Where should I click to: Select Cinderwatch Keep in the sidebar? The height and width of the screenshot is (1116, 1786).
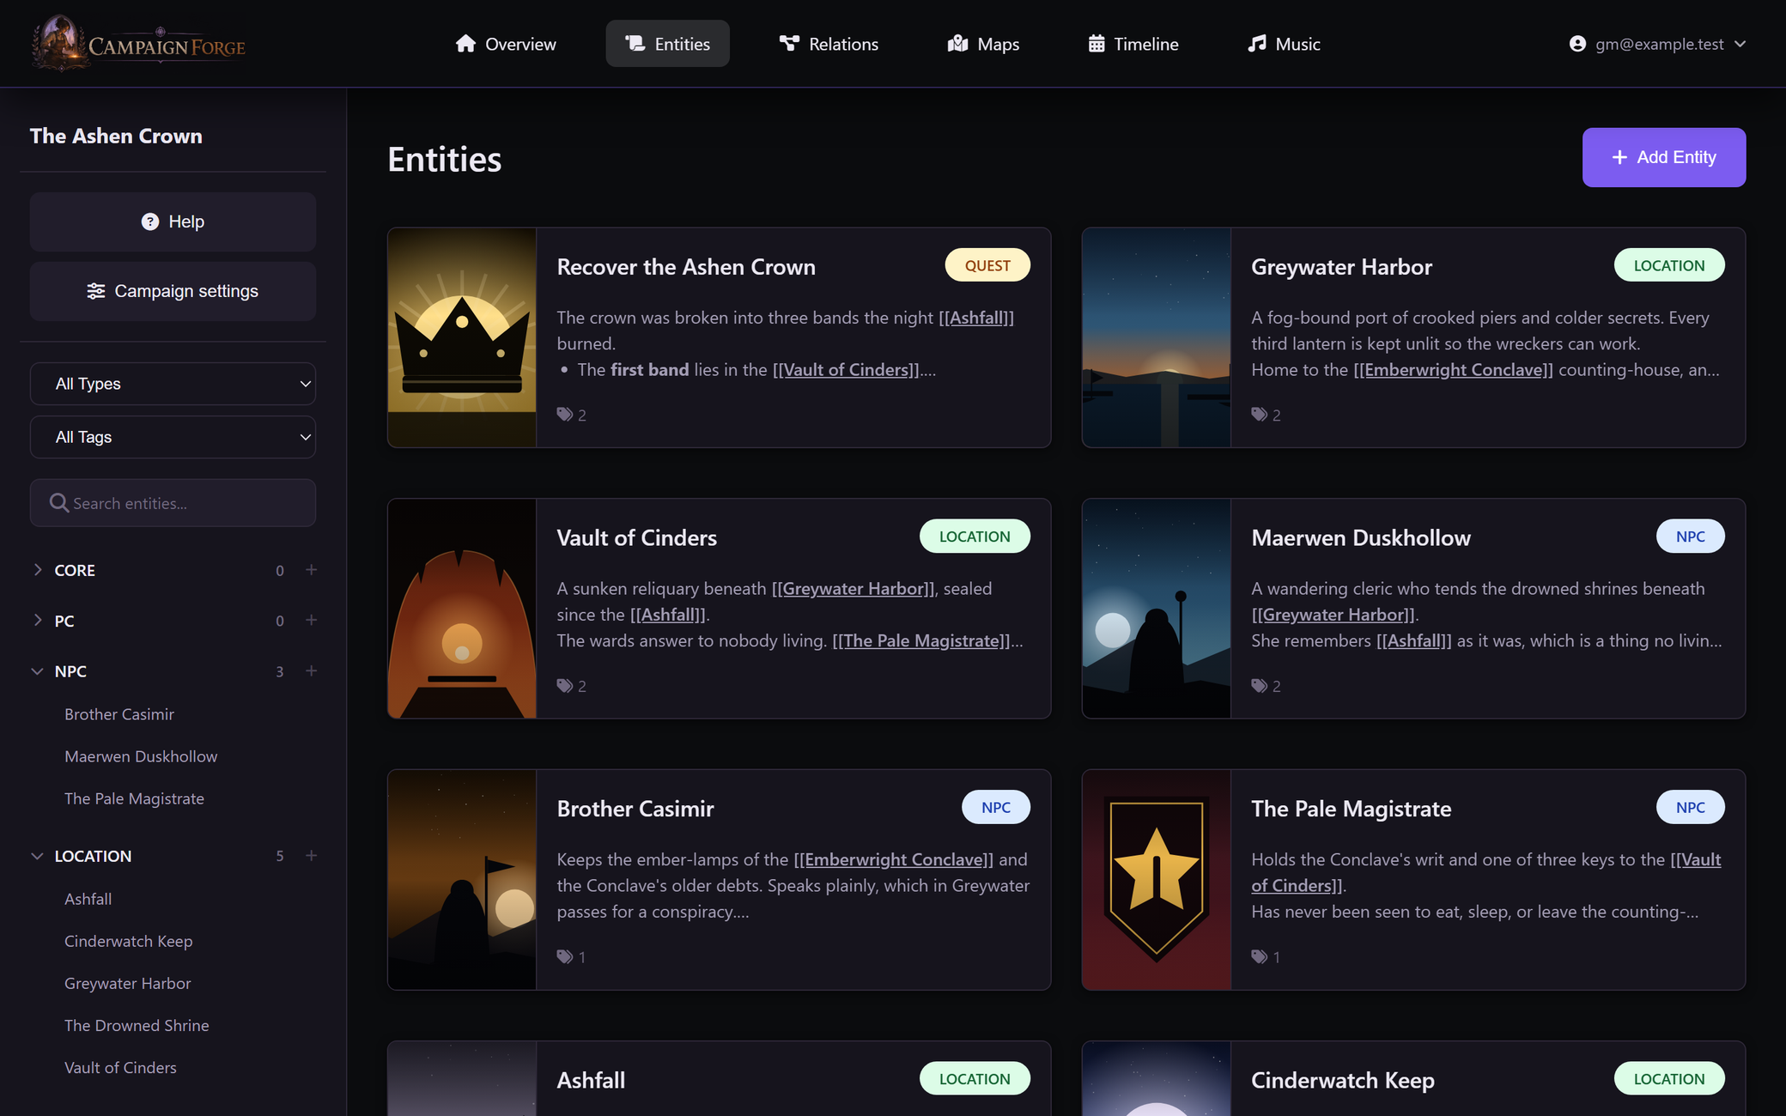128,941
